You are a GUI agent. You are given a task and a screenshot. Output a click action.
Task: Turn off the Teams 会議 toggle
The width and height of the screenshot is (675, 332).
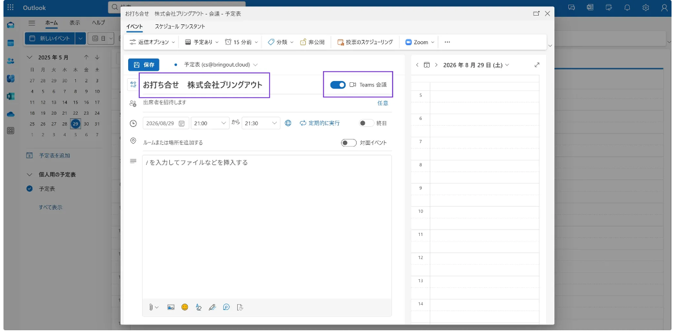[x=338, y=85]
